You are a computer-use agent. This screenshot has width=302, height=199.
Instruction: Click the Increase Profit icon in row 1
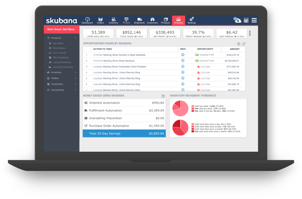tap(197, 55)
